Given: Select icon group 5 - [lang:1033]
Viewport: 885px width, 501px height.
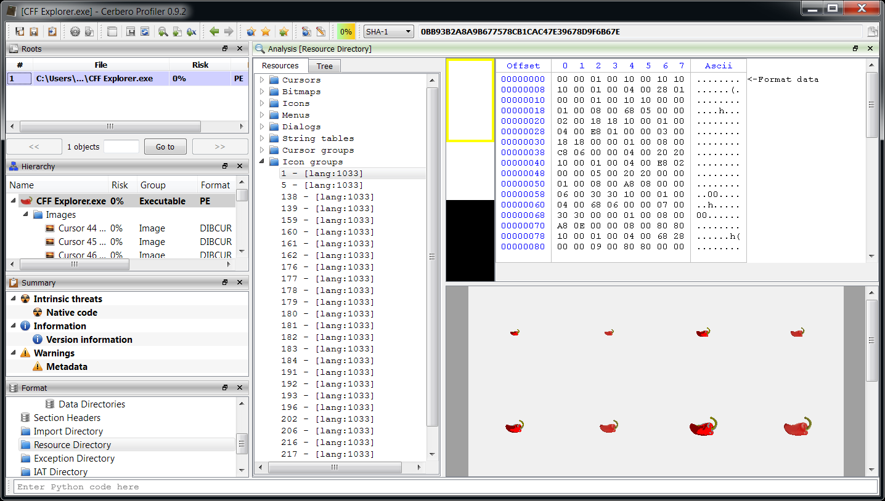Looking at the screenshot, I should coord(322,185).
